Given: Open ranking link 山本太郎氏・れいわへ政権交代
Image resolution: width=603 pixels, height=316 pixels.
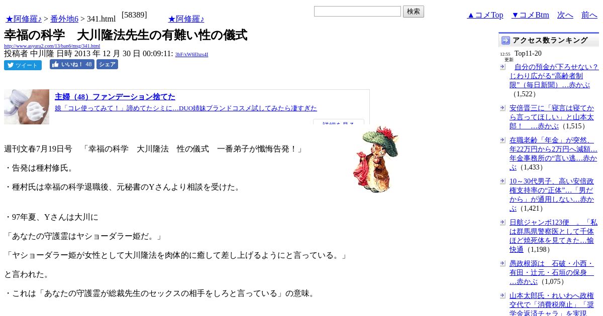Looking at the screenshot, I should 552,304.
